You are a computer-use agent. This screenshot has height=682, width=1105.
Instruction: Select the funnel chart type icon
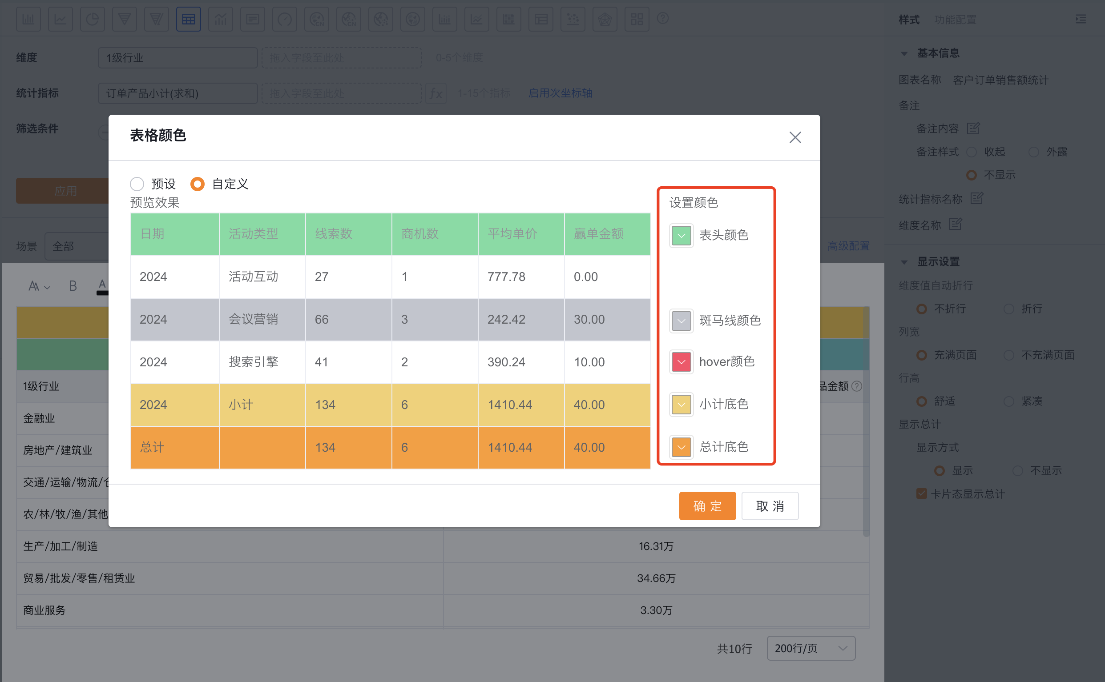coord(124,19)
